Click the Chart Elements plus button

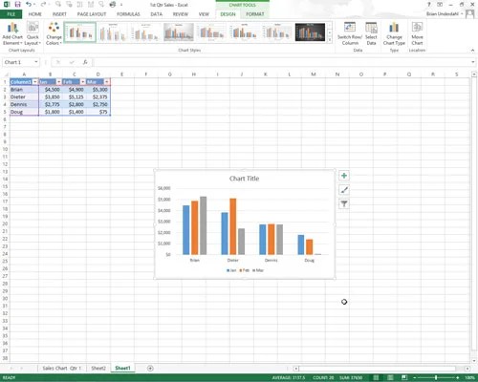tap(344, 176)
